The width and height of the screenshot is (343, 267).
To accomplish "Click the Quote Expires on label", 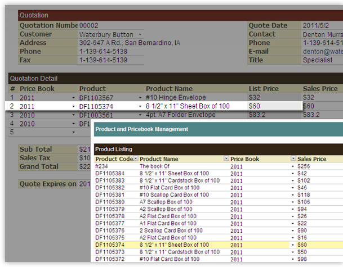I will point(48,184).
